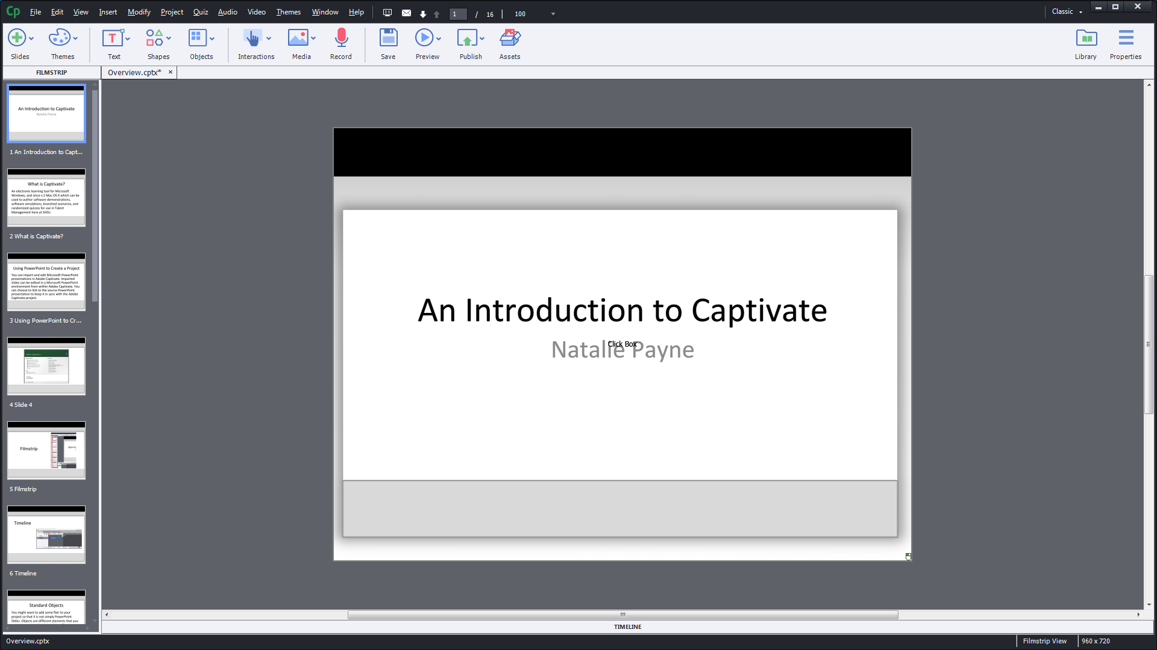This screenshot has height=650, width=1157.
Task: Click the current slide number field
Action: coord(458,14)
